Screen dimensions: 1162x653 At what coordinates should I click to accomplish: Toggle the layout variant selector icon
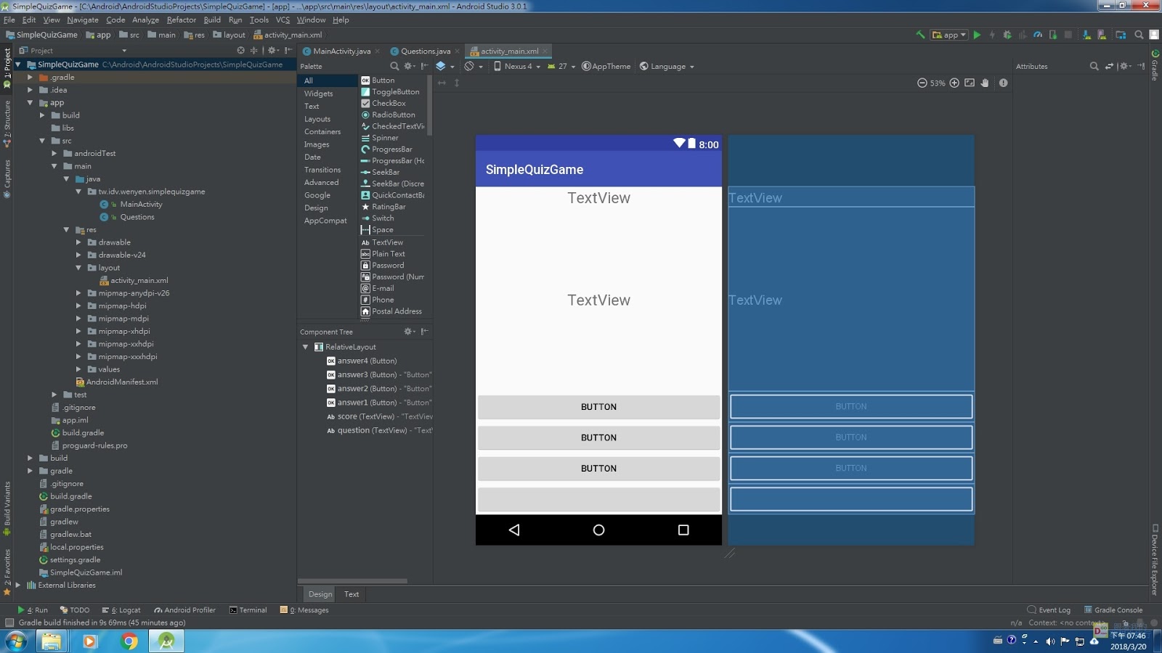pos(441,67)
